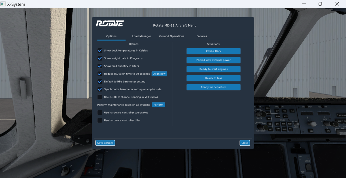Load the Cold & Dark situation

[x=213, y=51]
